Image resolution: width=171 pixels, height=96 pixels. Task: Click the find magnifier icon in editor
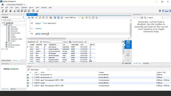[90, 18]
